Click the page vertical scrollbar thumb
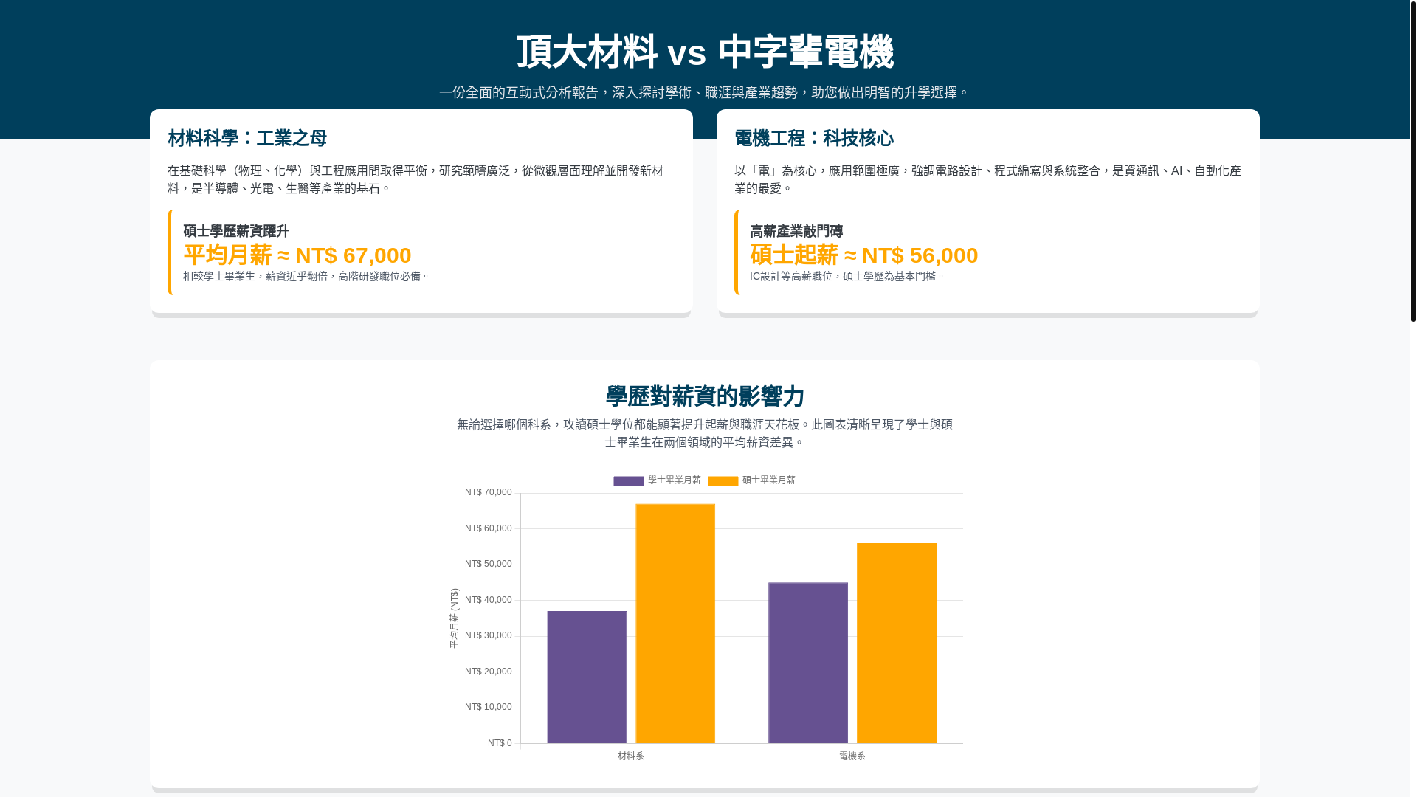Screen dimensions: 1417x797 1413,161
